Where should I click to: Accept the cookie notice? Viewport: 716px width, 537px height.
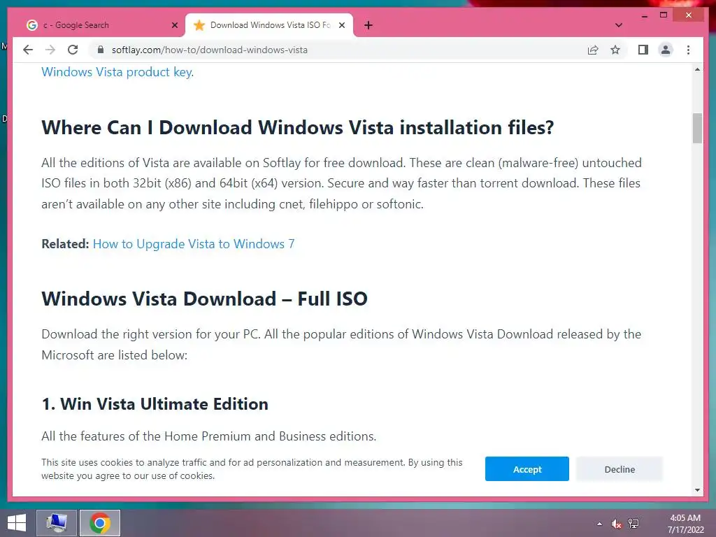point(527,469)
